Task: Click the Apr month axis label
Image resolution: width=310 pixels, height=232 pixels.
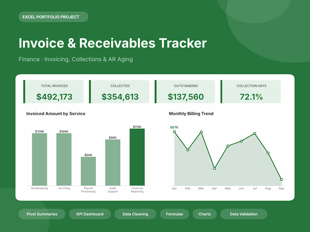Action: pyautogui.click(x=214, y=188)
